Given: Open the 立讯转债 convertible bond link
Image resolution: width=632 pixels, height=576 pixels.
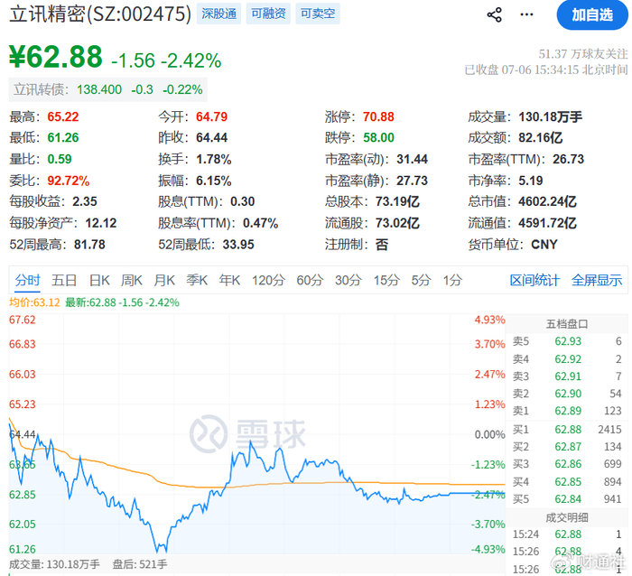Looking at the screenshot, I should 108,89.
